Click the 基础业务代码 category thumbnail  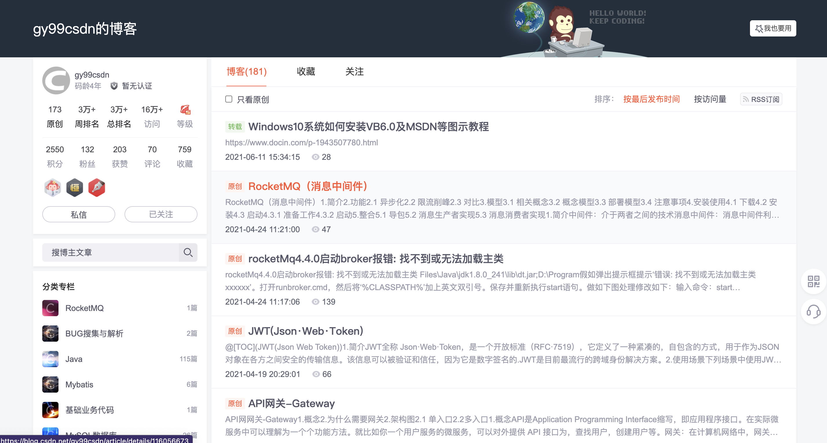pos(50,410)
